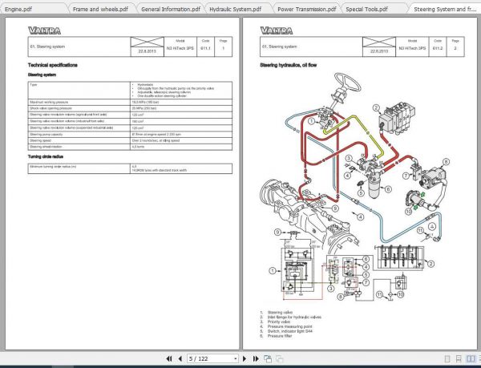Click the 'Steering valve' legend entry
Viewport: 481px width, 368px height.
280,313
